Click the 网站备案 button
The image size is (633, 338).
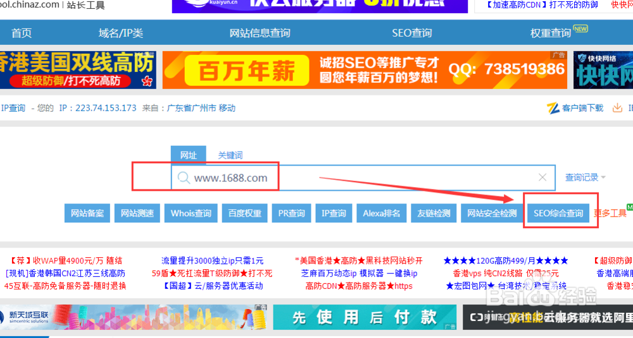(x=87, y=213)
